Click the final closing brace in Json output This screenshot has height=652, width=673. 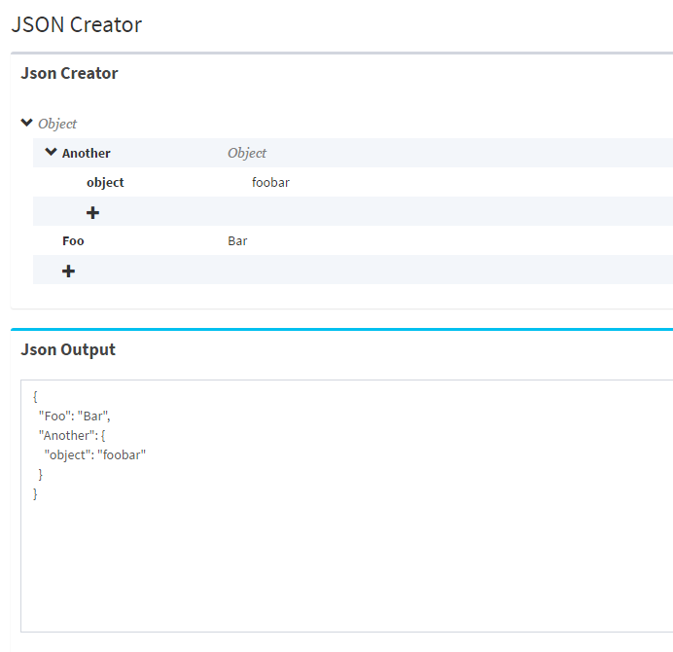pyautogui.click(x=35, y=494)
